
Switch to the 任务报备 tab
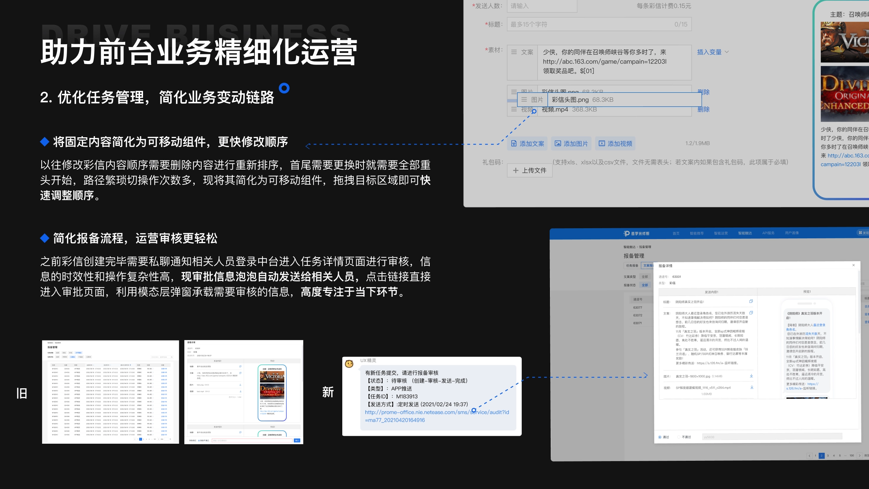point(632,266)
